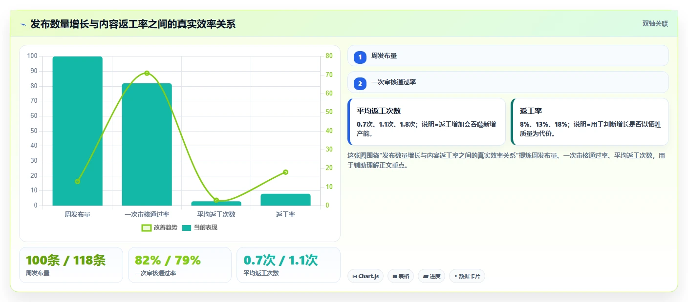Click the trend line peak point at 一次审核通过率
Screen dimensions: 688x302
click(x=147, y=73)
